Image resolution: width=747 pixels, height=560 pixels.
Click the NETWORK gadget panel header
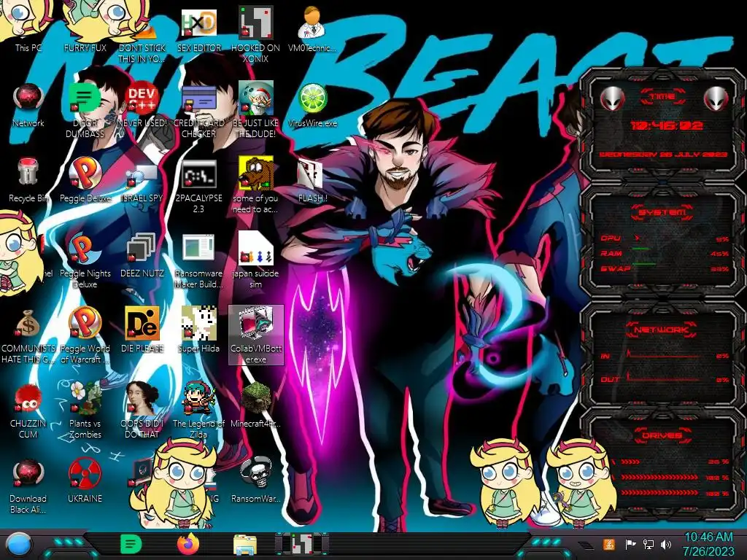662,330
